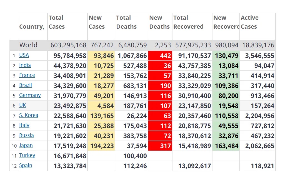The width and height of the screenshot is (288, 184).
Task: Select the World row label
Action: (28, 45)
